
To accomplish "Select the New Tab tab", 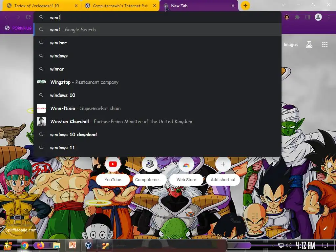I will click(199, 6).
